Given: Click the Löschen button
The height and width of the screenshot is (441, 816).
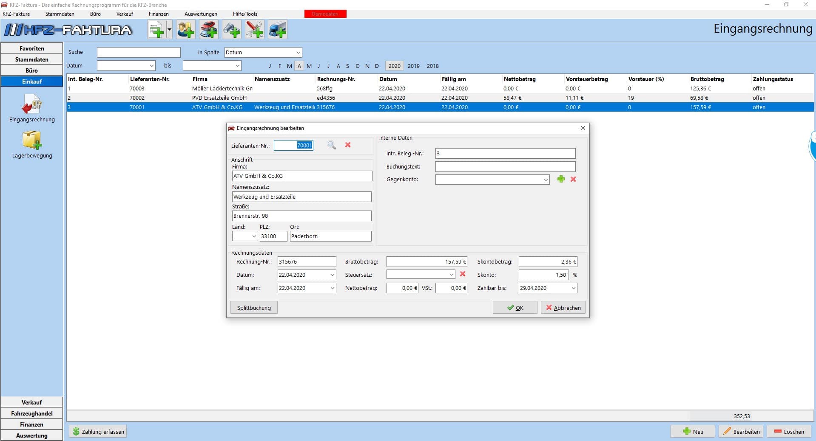Looking at the screenshot, I should tap(789, 432).
